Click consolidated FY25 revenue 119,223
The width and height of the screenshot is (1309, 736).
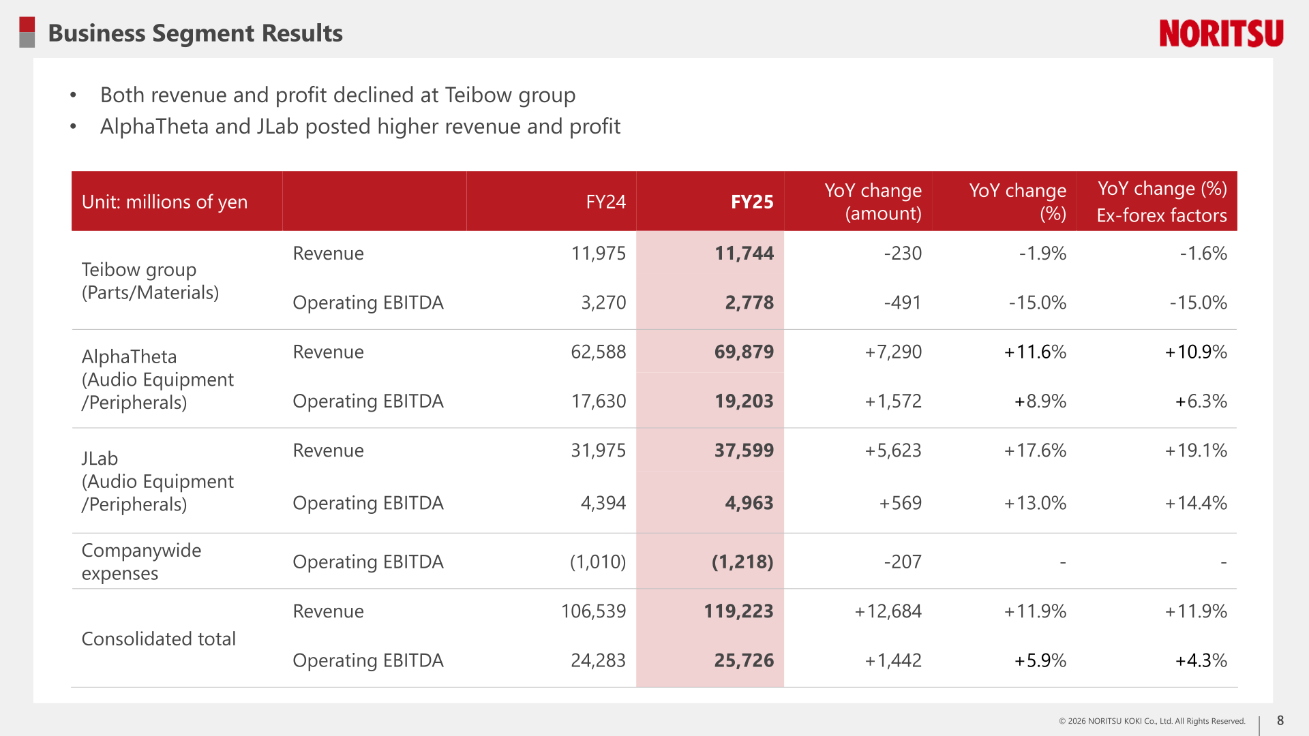tap(739, 611)
